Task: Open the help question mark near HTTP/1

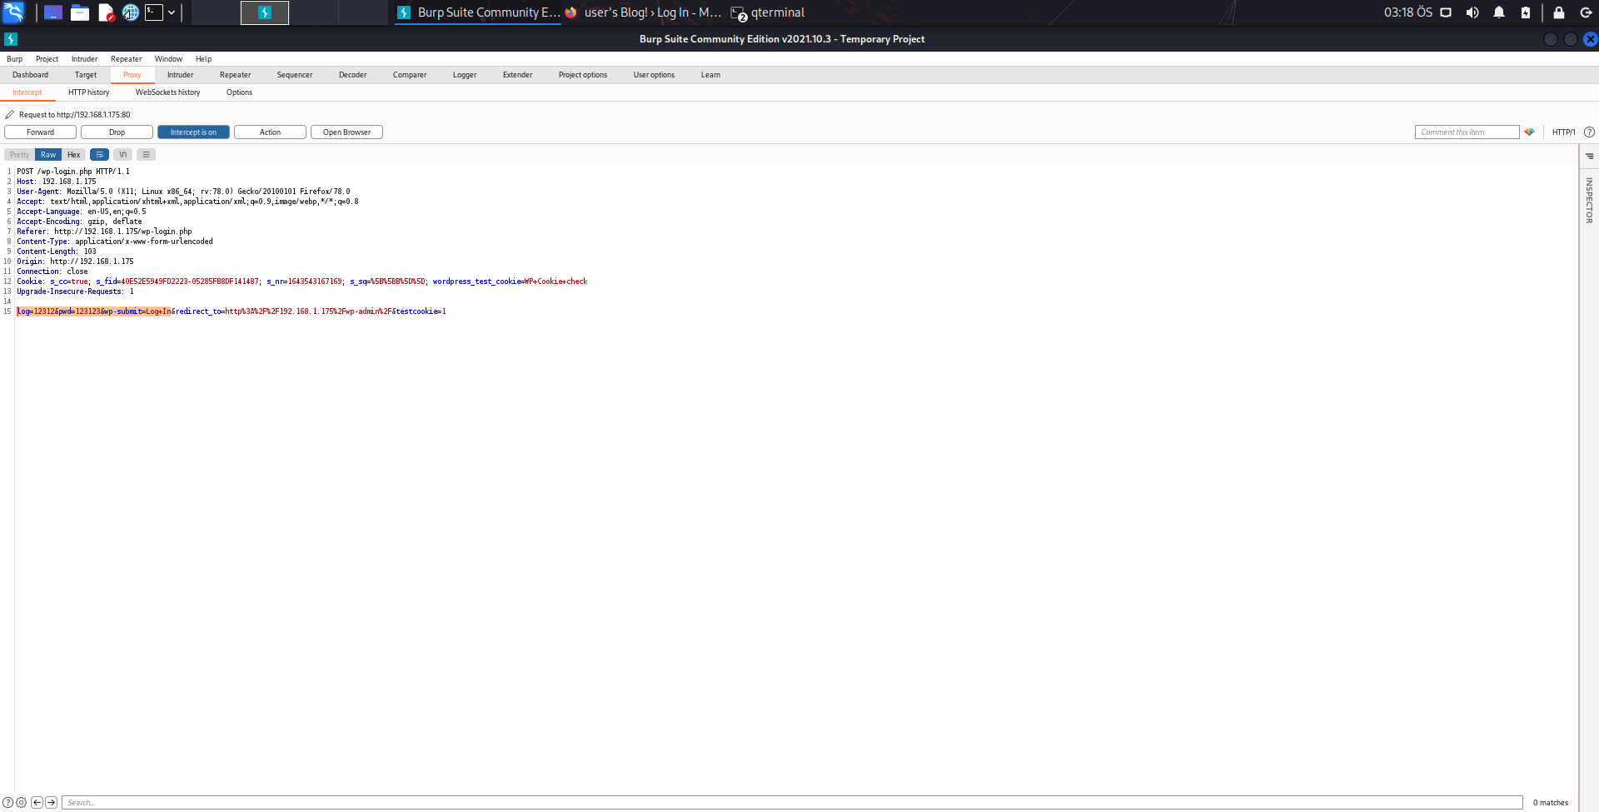Action: 1589,132
